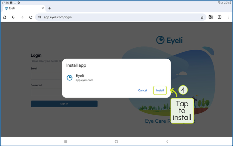Viewport: 233px width, 146px height.
Task: Click address bar showing app.eyeli.com/login
Action: (120, 17)
